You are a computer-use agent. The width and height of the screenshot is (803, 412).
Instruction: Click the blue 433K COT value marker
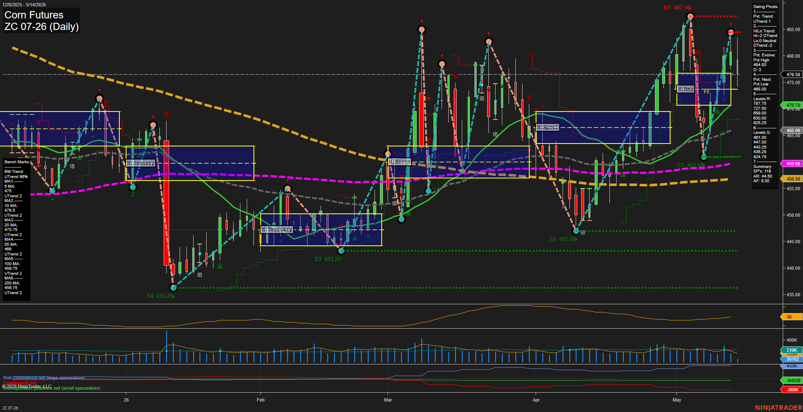791,366
